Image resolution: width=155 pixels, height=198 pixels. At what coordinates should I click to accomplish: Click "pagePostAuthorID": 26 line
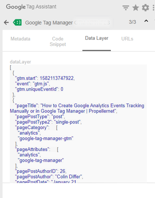pyautogui.click(x=41, y=171)
